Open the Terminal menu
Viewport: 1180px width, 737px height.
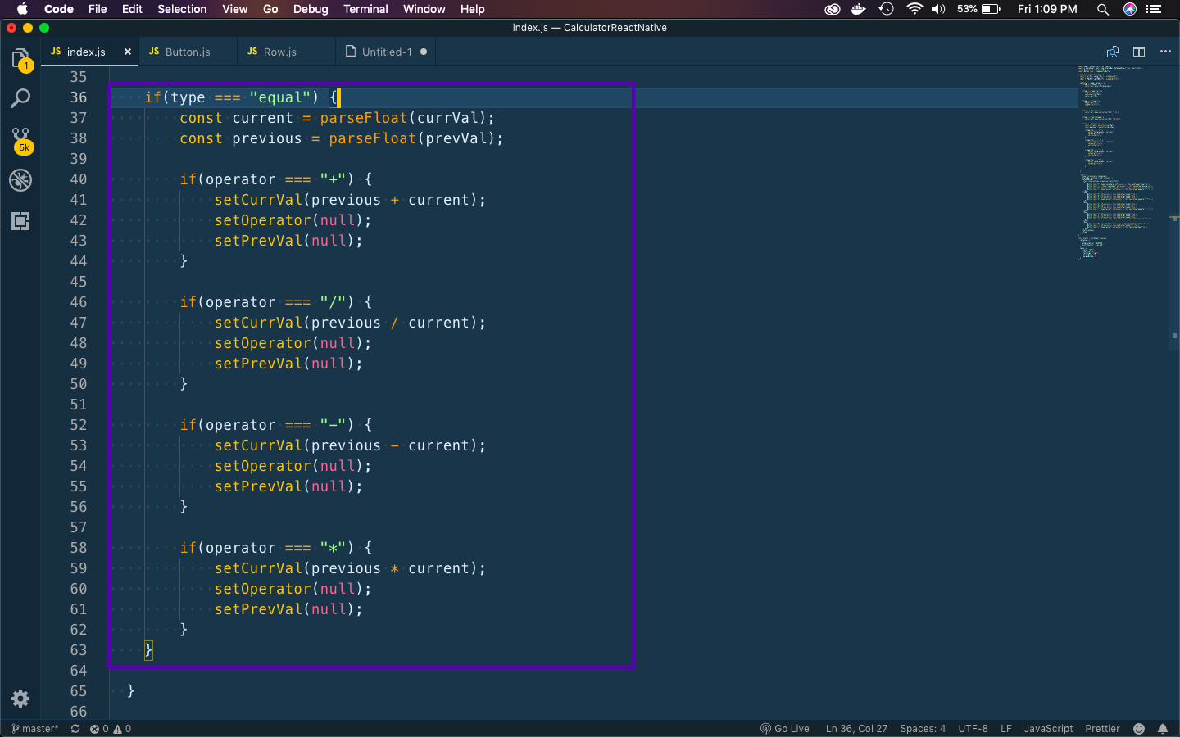click(x=365, y=9)
